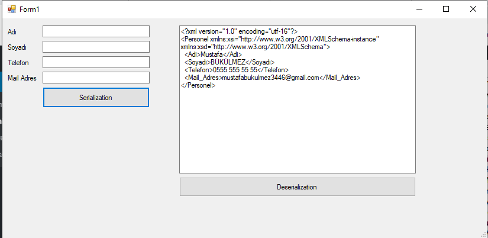Click the resize grip at window corner
Viewport: 488px width, 238px height.
click(x=483, y=235)
